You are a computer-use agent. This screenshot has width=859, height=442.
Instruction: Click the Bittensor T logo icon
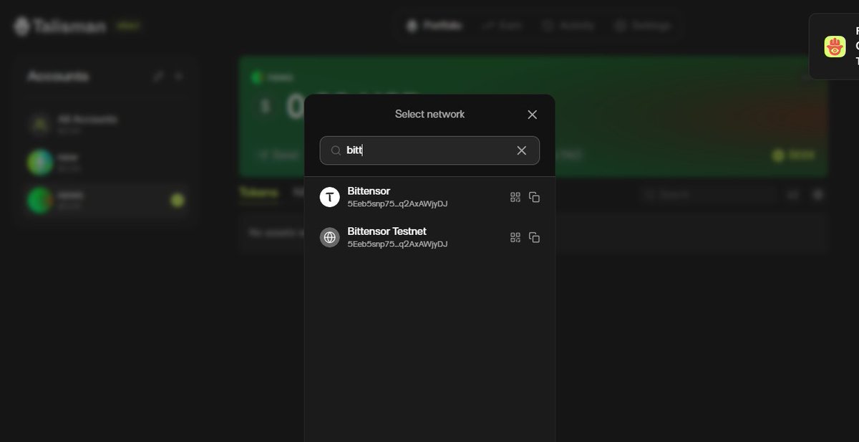click(x=329, y=197)
